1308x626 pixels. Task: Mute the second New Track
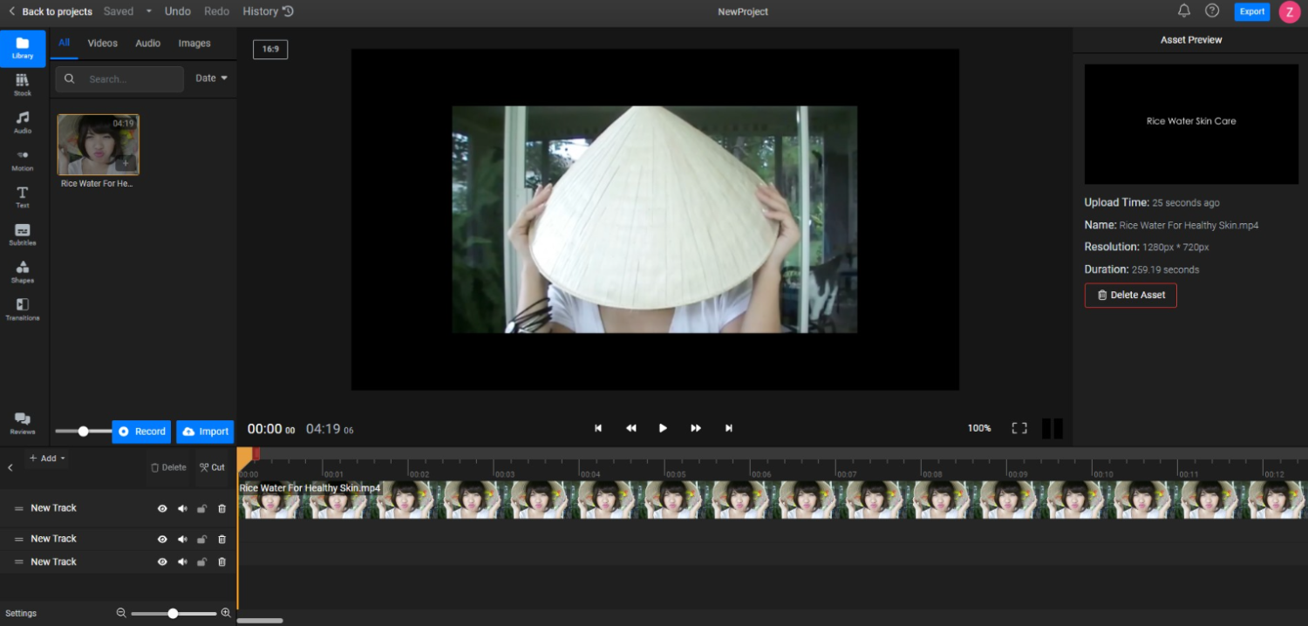[182, 539]
